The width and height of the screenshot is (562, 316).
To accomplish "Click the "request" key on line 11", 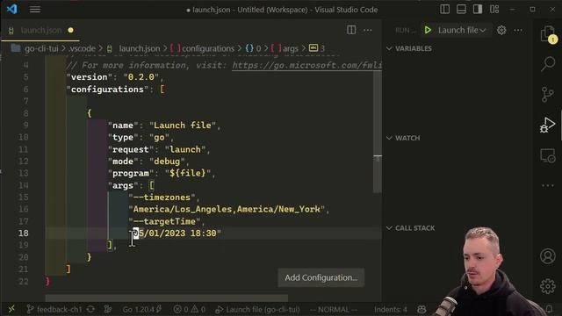I will tap(131, 149).
